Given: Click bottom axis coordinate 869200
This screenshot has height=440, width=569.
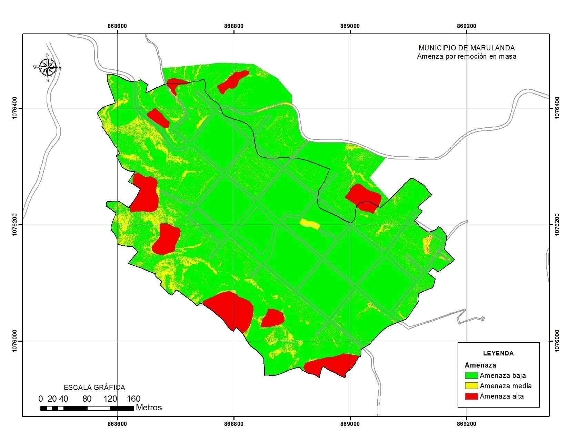Looking at the screenshot, I should [466, 423].
